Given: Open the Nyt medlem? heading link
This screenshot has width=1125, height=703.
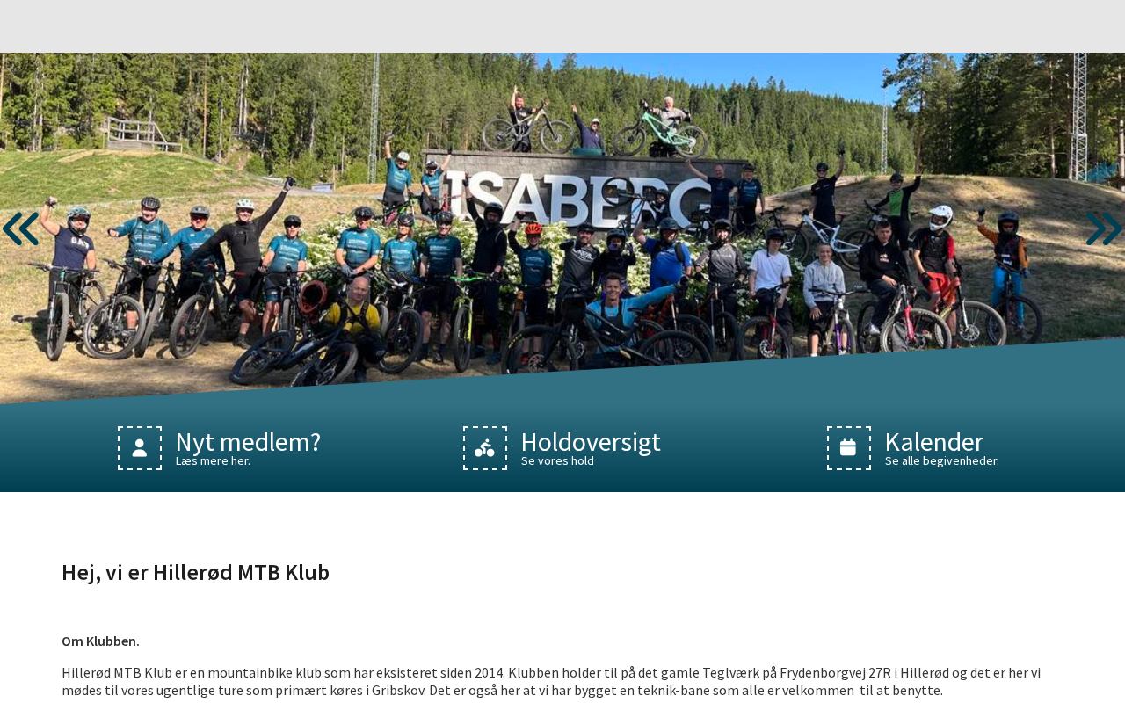Looking at the screenshot, I should pyautogui.click(x=248, y=441).
